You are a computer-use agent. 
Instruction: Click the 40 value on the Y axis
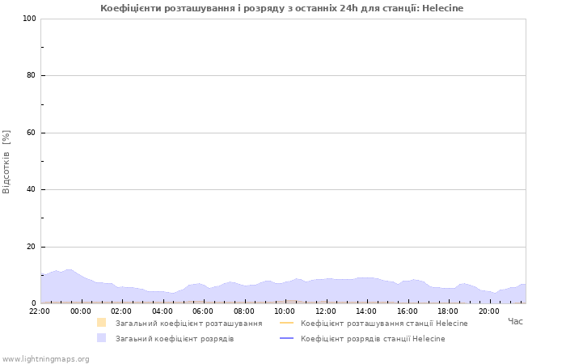coord(31,190)
